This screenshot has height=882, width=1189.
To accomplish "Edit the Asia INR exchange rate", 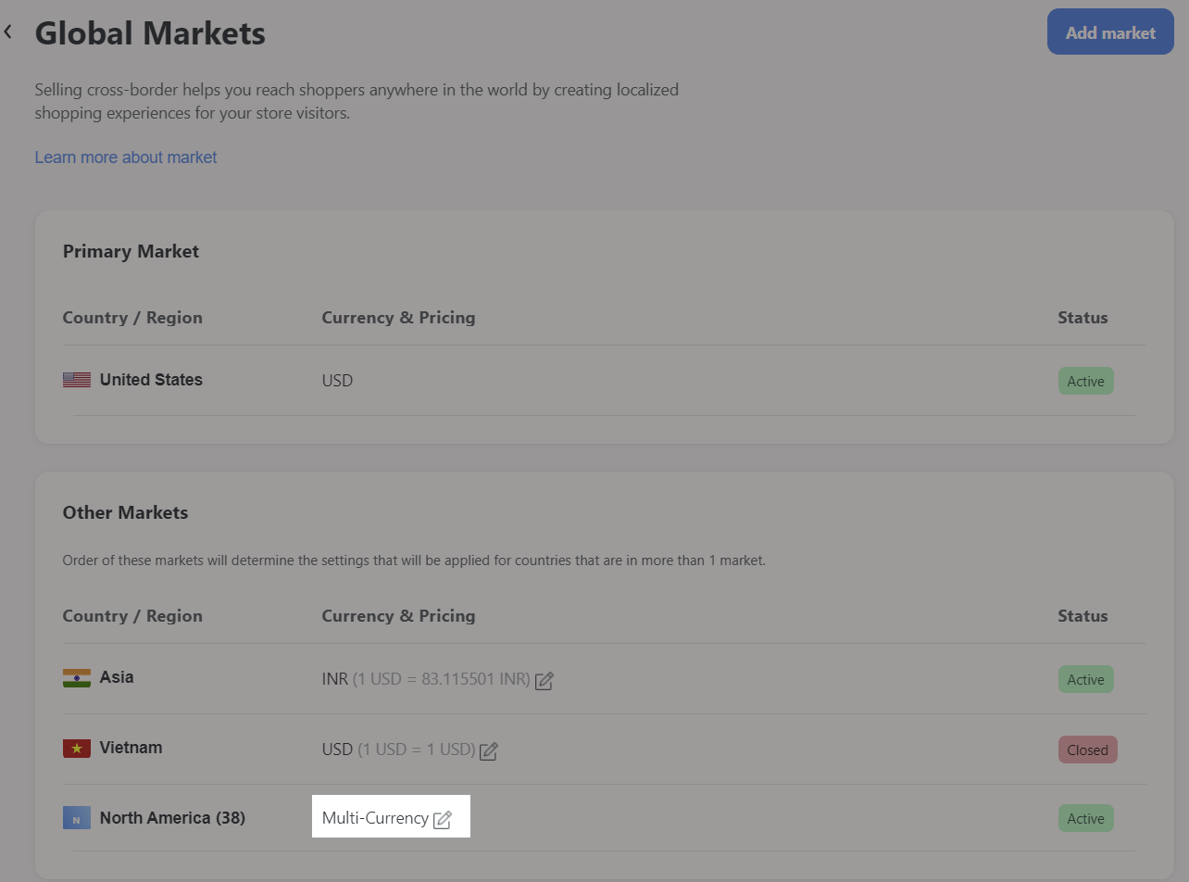I will click(x=544, y=681).
